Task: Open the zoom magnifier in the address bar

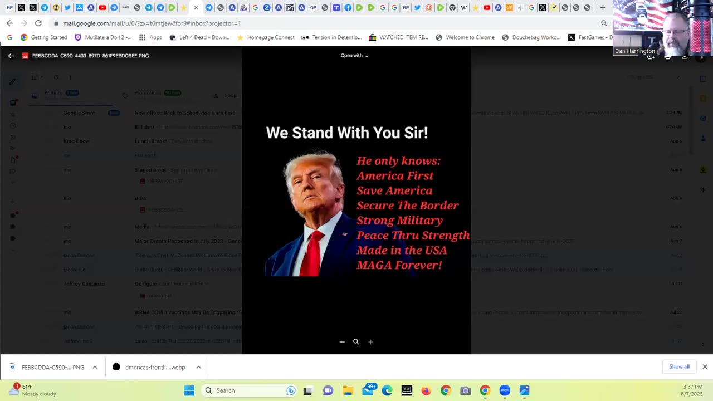Action: (x=604, y=23)
